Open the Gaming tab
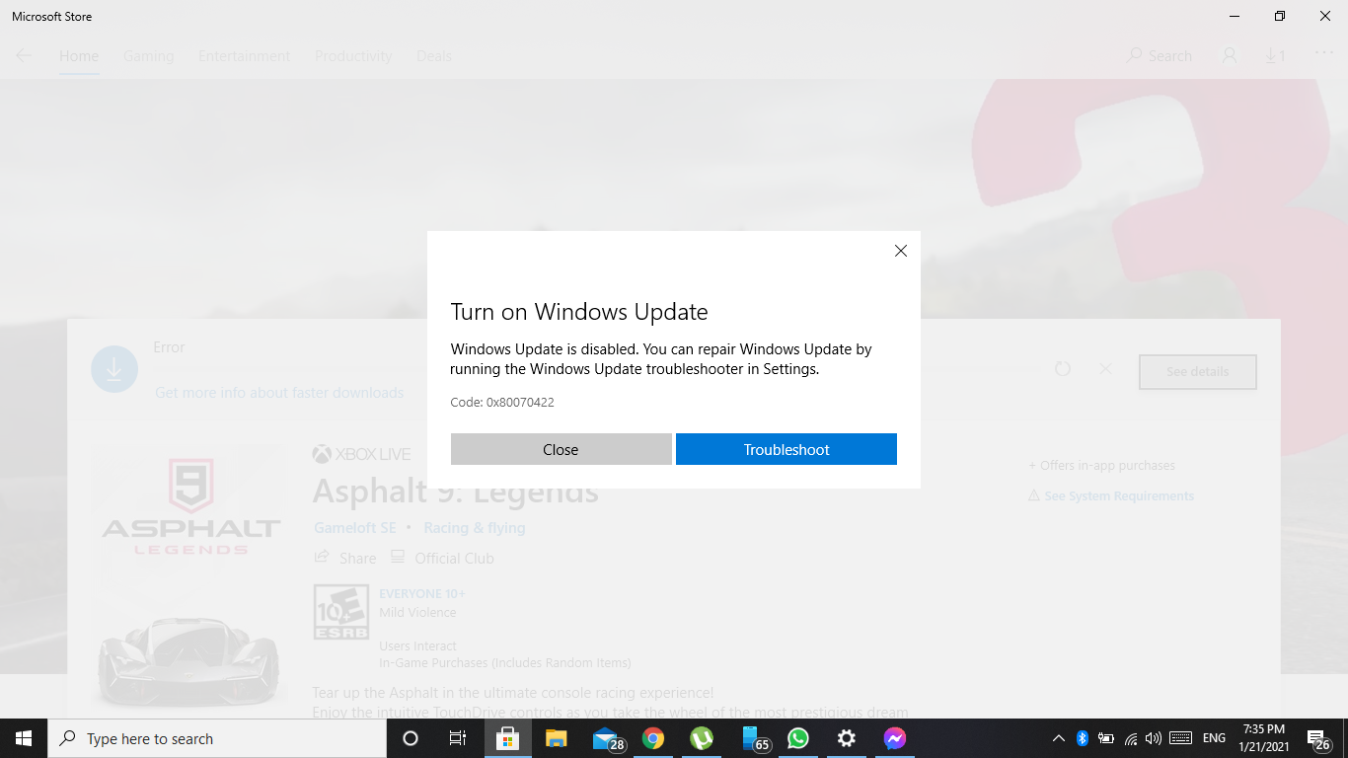The width and height of the screenshot is (1348, 758). 149,56
